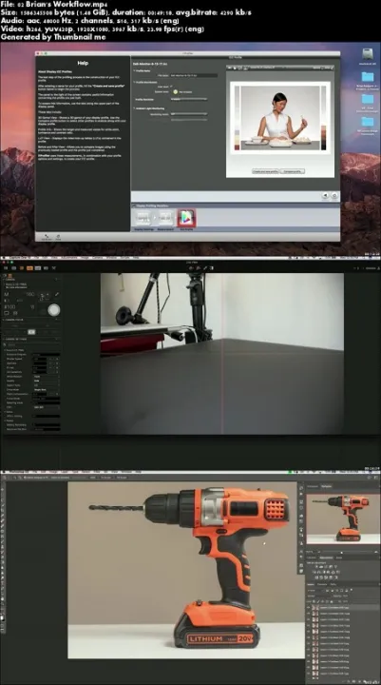The height and width of the screenshot is (685, 381).
Task: Open the White Balance dropdown in camera settings
Action: 47,376
